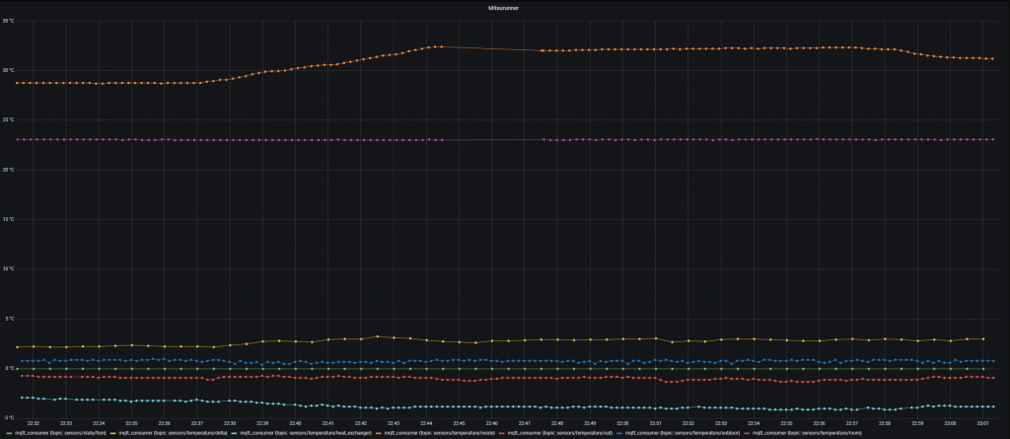The width and height of the screenshot is (1010, 439).
Task: Toggle the sensors/state/fan series legend label
Action: pos(60,432)
